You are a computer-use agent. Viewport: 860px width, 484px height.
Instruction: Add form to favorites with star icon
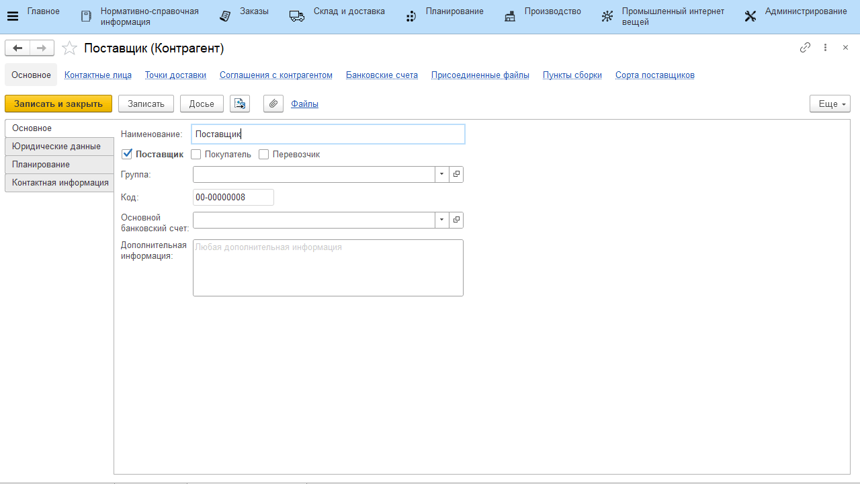pyautogui.click(x=69, y=48)
